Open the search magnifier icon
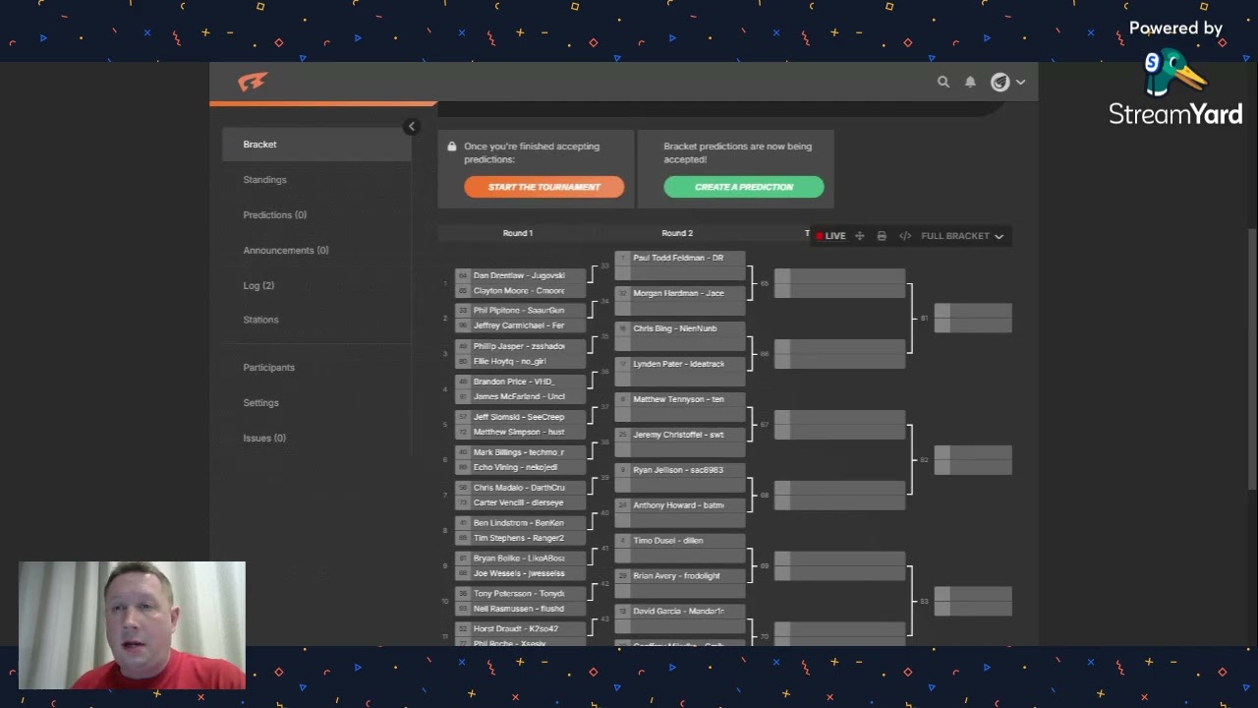Screen dimensions: 1258x708 click(x=943, y=82)
